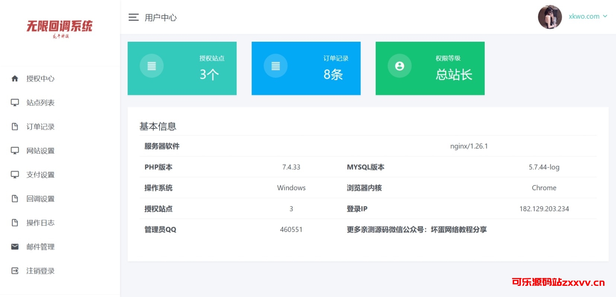Click the user avatar photo

[549, 17]
